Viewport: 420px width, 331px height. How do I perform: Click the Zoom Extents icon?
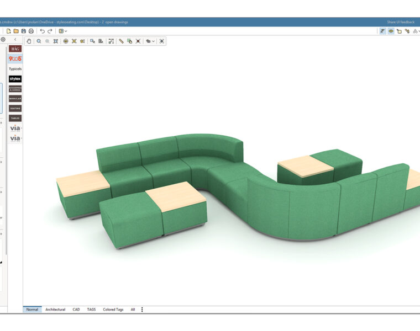56,41
